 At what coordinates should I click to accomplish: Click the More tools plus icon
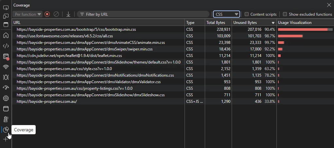click(x=6, y=139)
